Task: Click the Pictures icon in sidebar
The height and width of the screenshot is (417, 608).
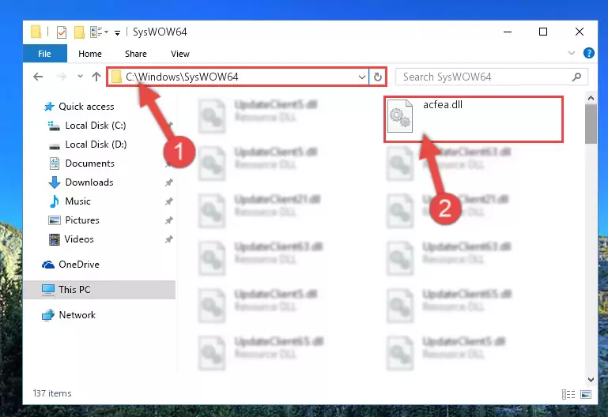Action: [55, 220]
